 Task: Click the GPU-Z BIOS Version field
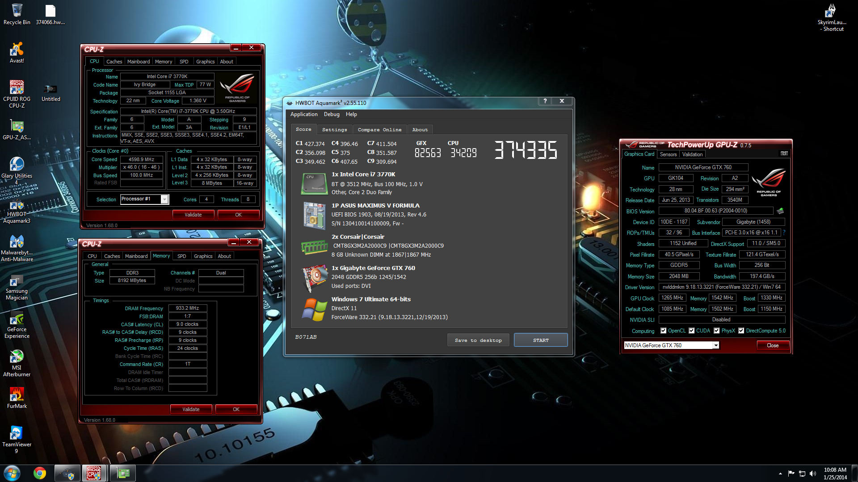coord(715,211)
